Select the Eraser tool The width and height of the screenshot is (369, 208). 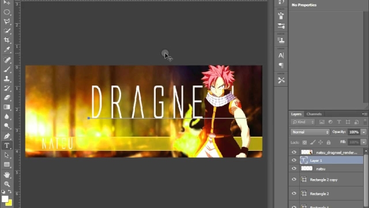[x=7, y=98]
